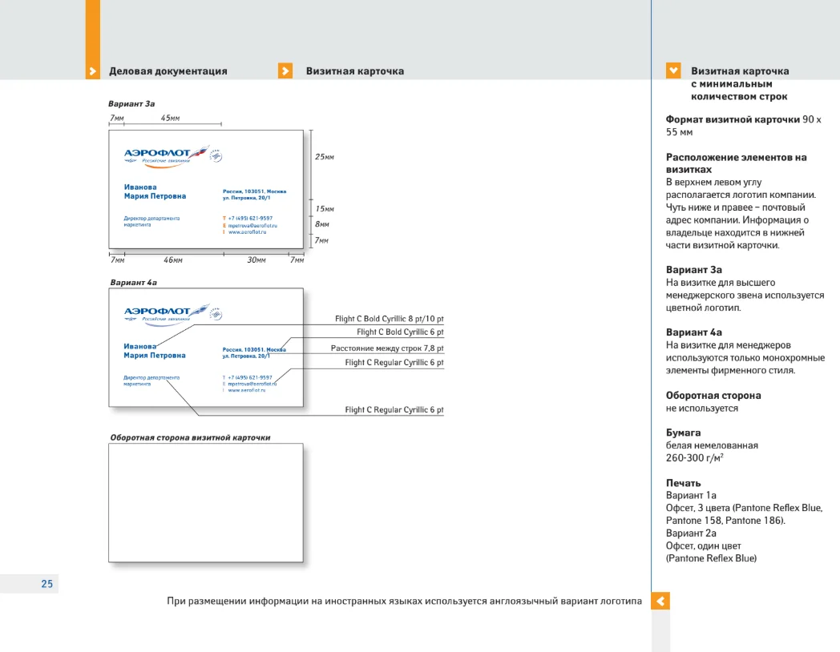Click the 8мм dimension label

pyautogui.click(x=322, y=224)
